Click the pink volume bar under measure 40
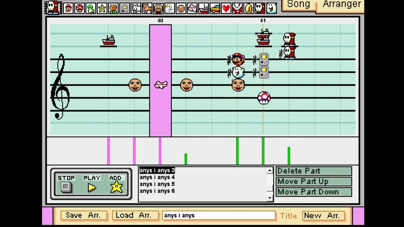This screenshot has height=227, width=404. 160,151
